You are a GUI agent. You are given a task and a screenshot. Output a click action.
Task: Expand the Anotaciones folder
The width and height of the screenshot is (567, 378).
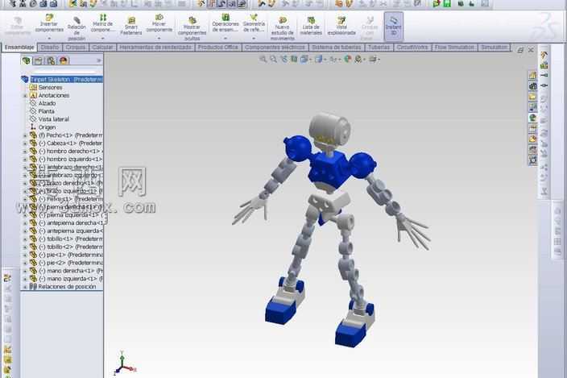pos(25,96)
